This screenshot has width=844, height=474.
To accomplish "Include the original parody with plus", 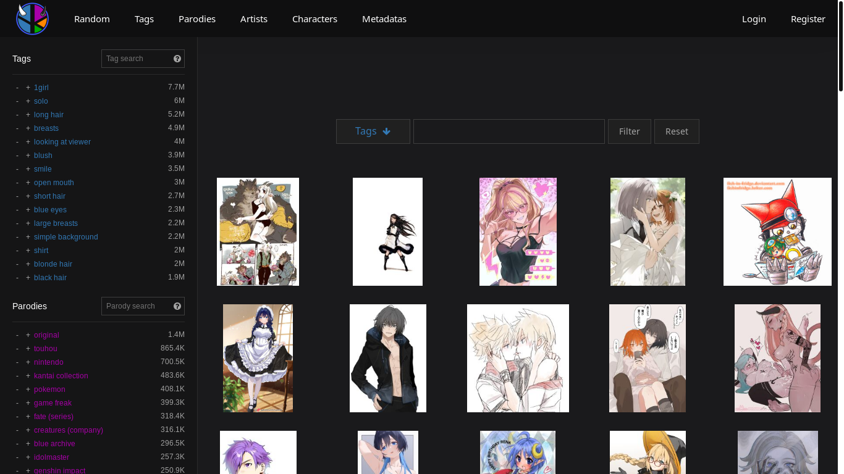I will [x=28, y=335].
